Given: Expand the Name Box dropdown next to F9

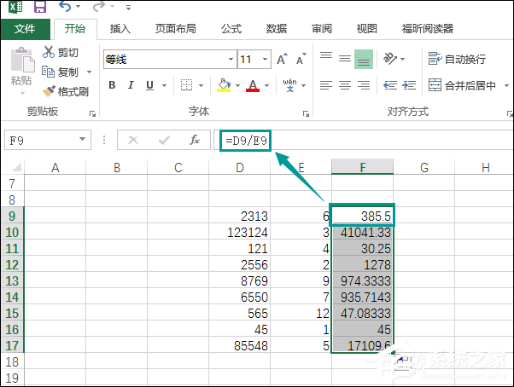Looking at the screenshot, I should click(83, 140).
